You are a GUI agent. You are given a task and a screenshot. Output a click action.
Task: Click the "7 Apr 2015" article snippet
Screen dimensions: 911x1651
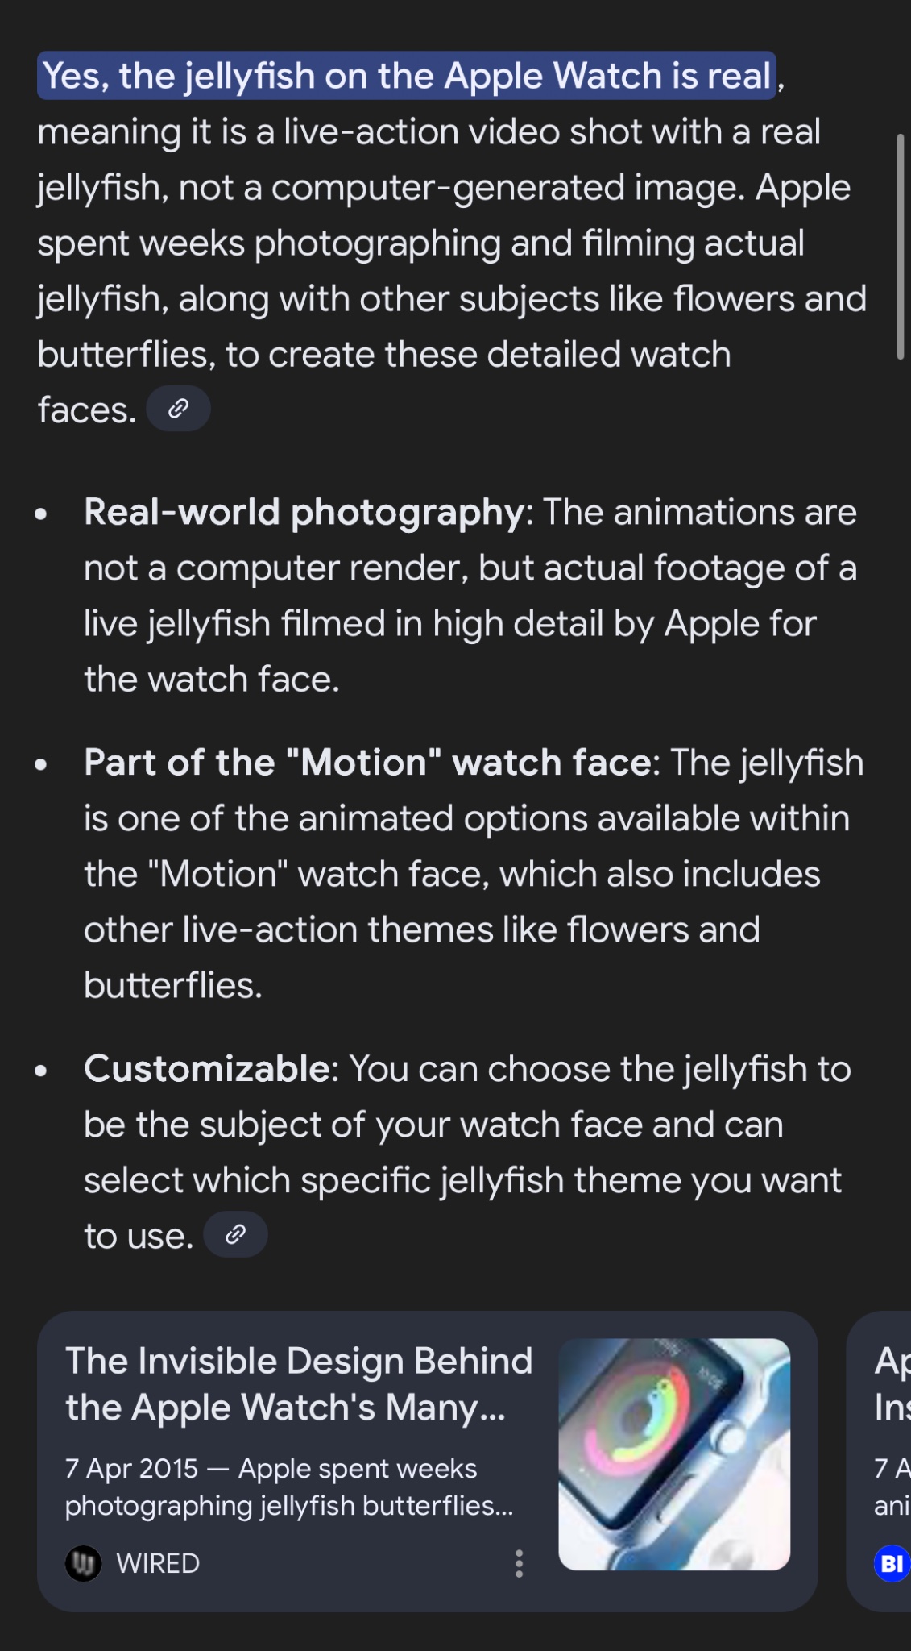pyautogui.click(x=288, y=1487)
